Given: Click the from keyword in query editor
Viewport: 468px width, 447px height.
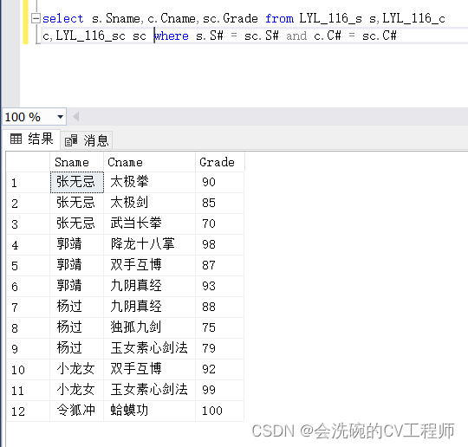Looking at the screenshot, I should pyautogui.click(x=279, y=18).
